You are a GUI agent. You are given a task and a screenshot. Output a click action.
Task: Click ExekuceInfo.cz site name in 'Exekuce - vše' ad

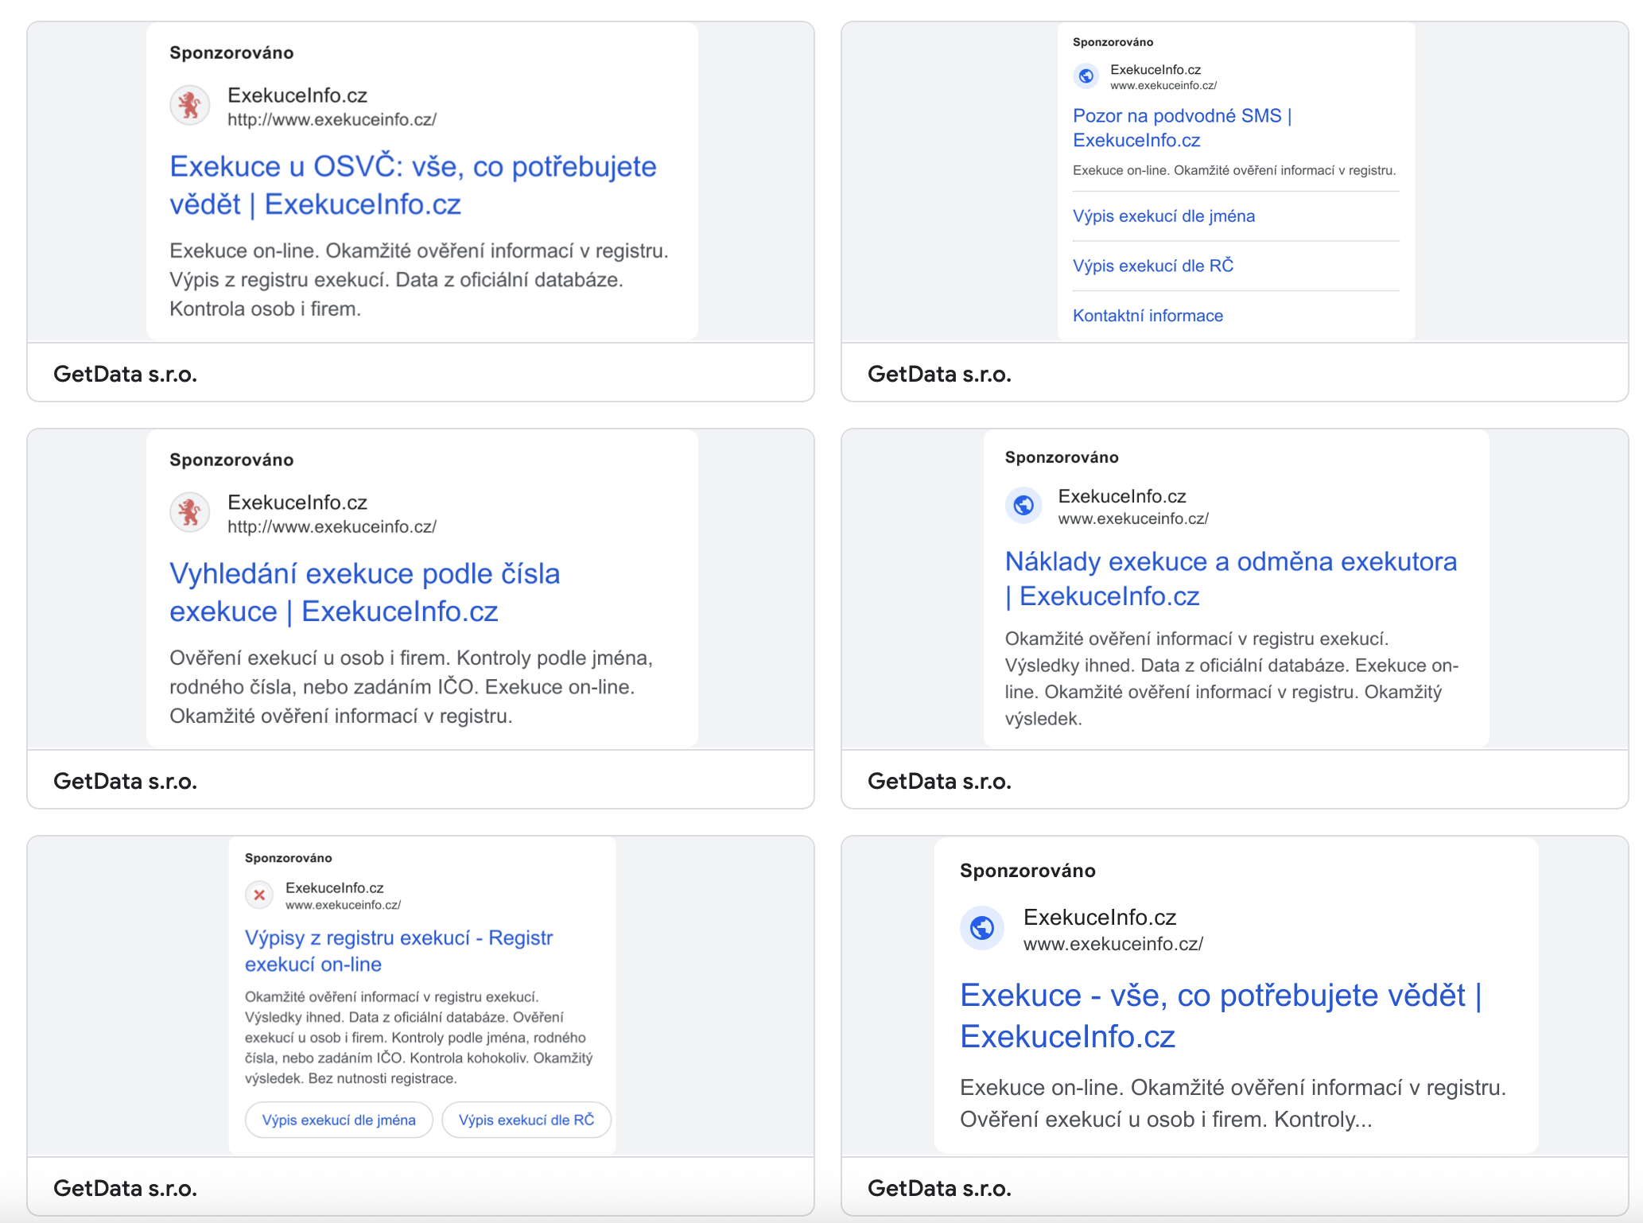[x=1100, y=918]
